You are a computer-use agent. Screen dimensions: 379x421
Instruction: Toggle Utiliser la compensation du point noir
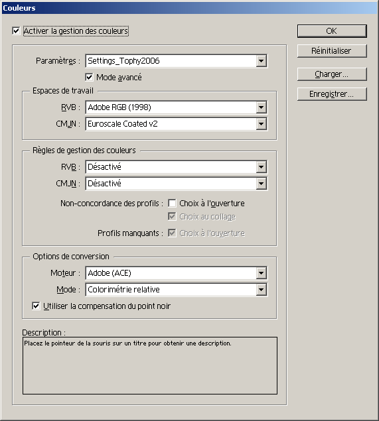[36, 306]
